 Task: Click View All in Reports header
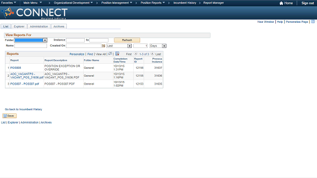[101, 54]
